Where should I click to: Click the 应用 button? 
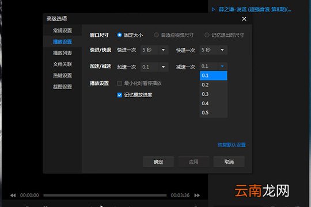point(194,162)
